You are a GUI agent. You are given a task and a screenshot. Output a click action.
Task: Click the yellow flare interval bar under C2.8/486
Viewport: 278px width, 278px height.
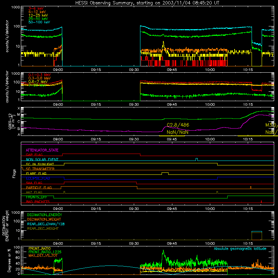172,136
